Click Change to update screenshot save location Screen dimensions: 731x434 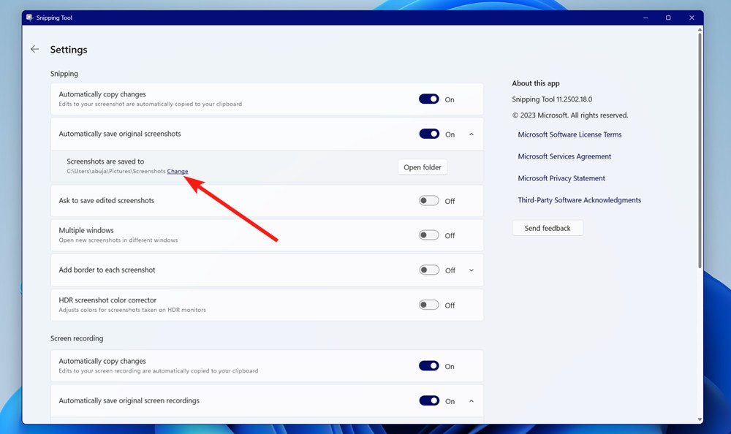click(x=178, y=171)
